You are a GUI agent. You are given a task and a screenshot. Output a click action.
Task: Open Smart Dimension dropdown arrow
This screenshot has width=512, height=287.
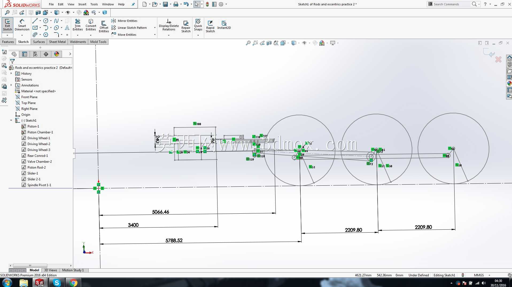click(x=22, y=35)
